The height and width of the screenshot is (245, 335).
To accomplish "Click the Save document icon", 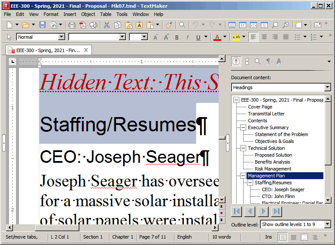I will 42,25.
